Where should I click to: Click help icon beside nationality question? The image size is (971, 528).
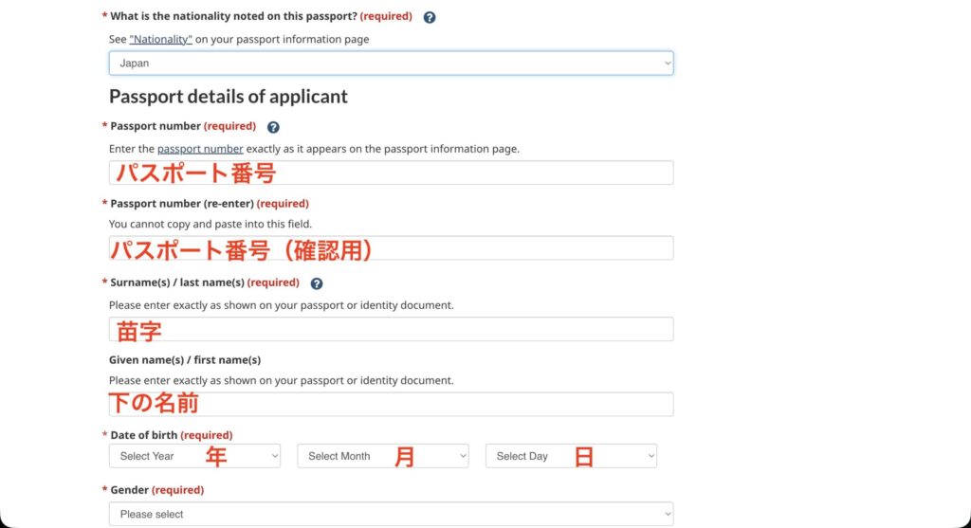pyautogui.click(x=429, y=17)
